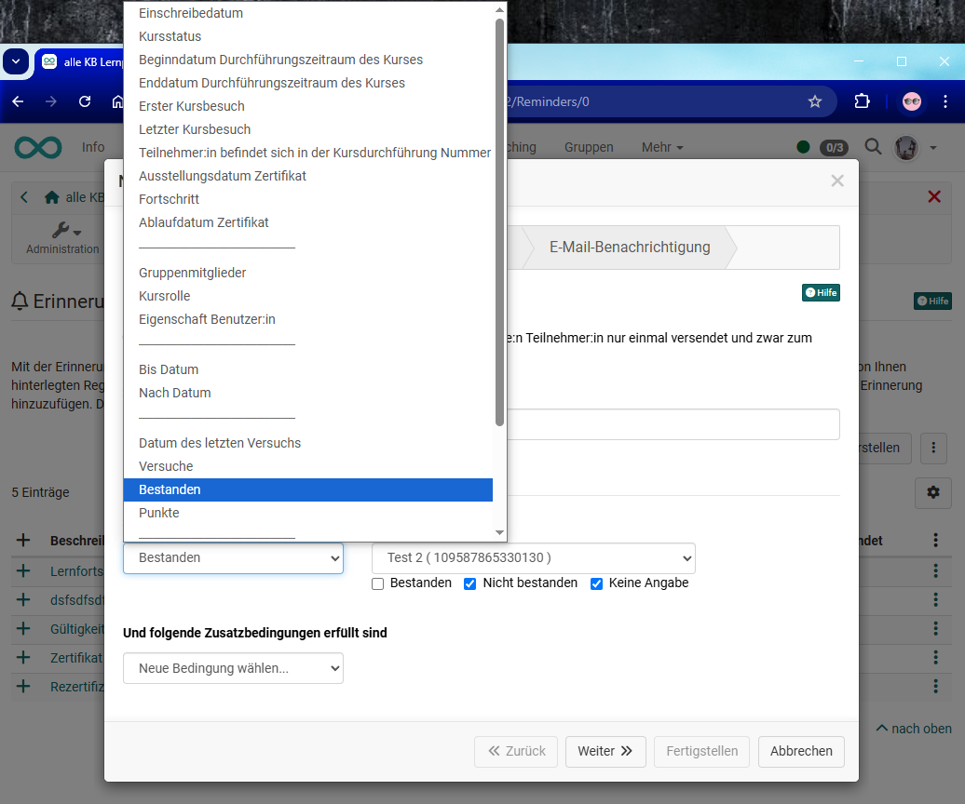Disable the Keine Angabe checkbox
Viewport: 965px width, 804px height.
595,583
